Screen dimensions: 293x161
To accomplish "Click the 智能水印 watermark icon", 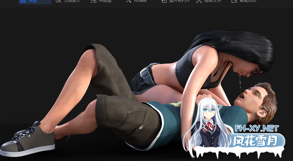I will tap(234, 1).
